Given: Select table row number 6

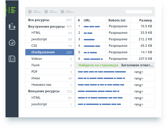Looking at the screenshot, I should point(115,59).
